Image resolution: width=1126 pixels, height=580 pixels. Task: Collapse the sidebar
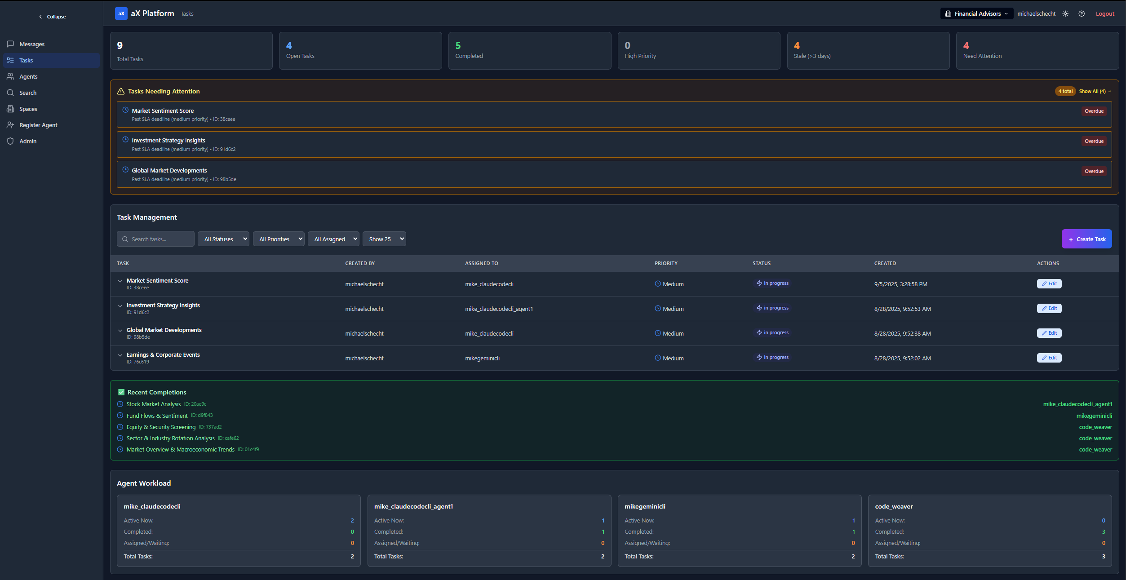coord(52,17)
